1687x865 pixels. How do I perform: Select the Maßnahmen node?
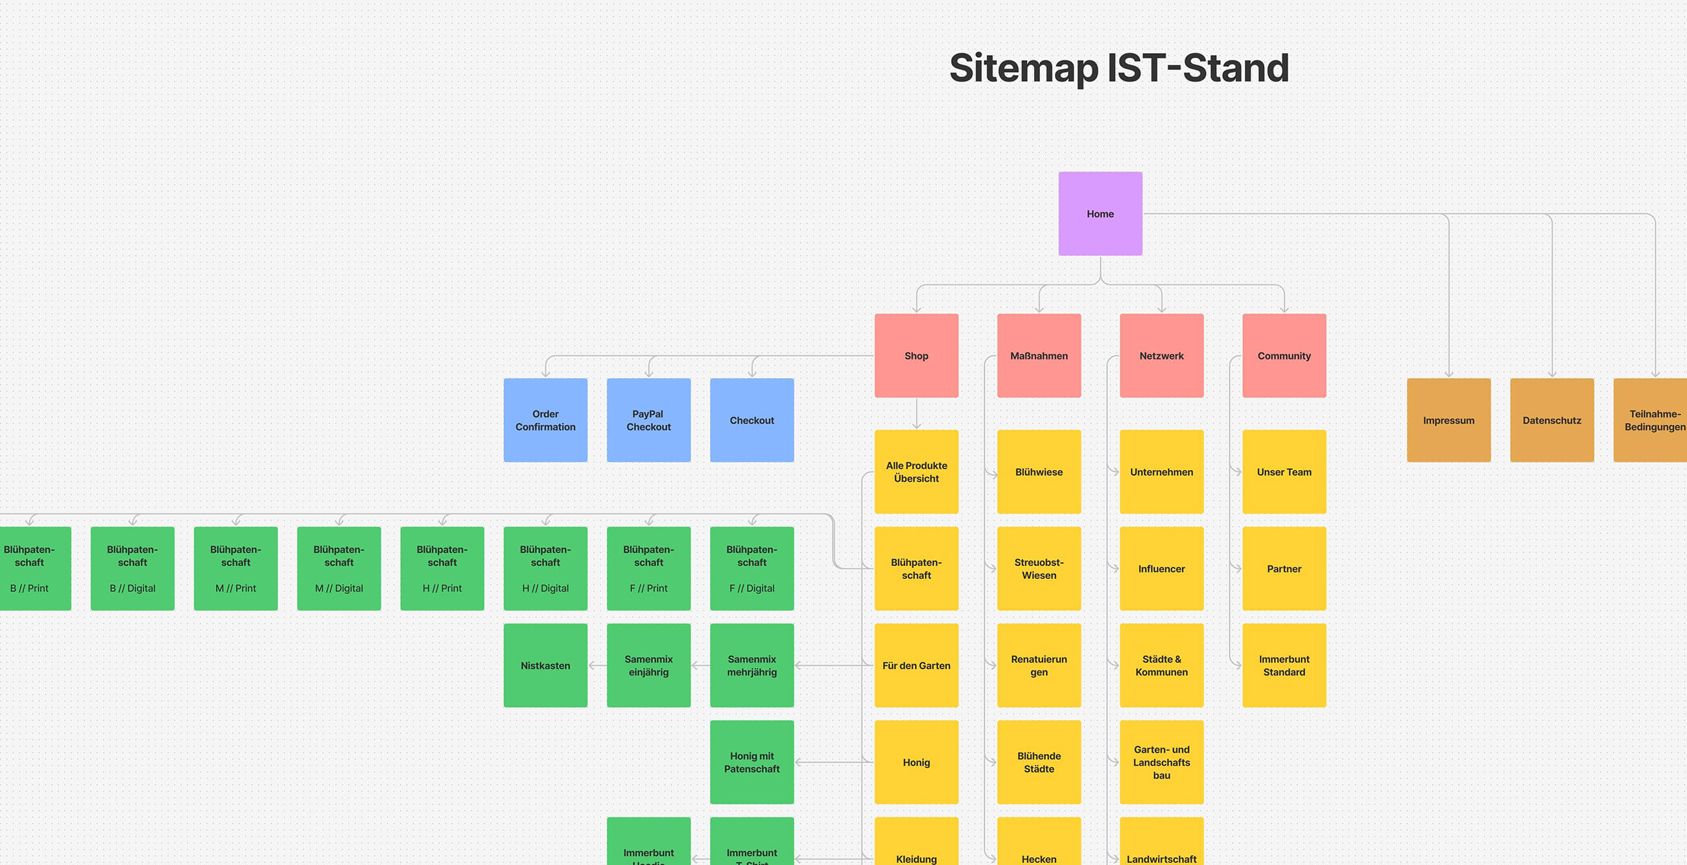point(1039,355)
